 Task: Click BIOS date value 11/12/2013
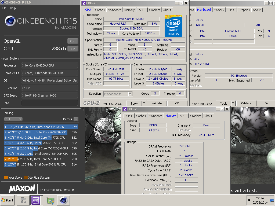[x=233, y=64]
